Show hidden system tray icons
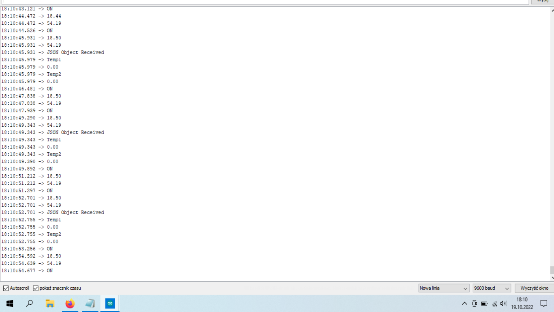Viewport: 554px width, 312px height. (x=465, y=303)
